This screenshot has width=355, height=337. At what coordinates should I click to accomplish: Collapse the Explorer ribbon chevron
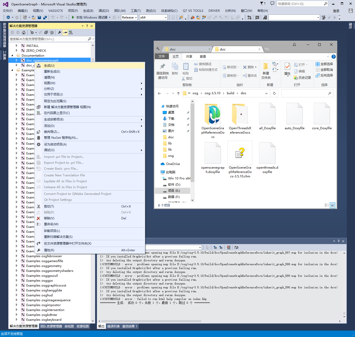[x=328, y=57]
